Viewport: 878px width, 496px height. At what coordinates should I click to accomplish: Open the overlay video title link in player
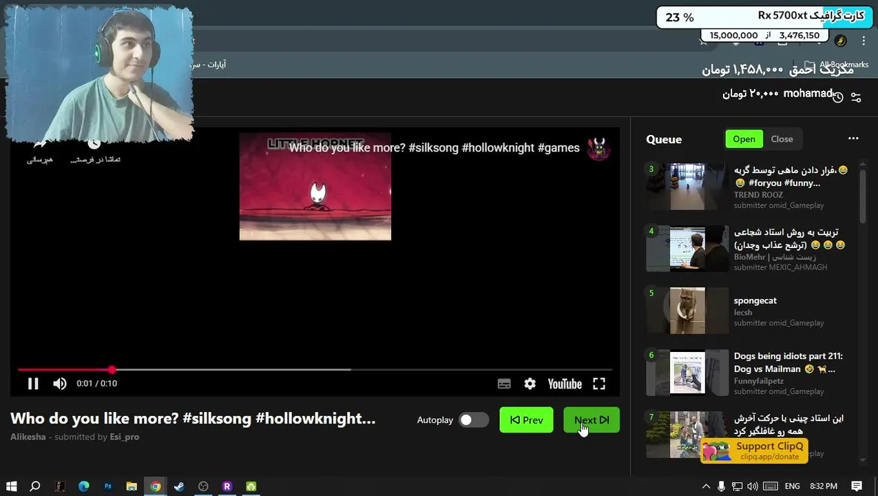[x=434, y=148]
